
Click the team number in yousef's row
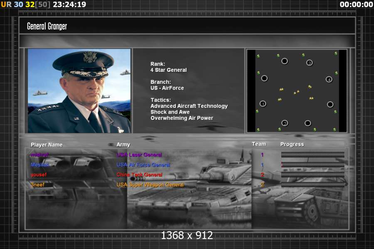pos(262,175)
